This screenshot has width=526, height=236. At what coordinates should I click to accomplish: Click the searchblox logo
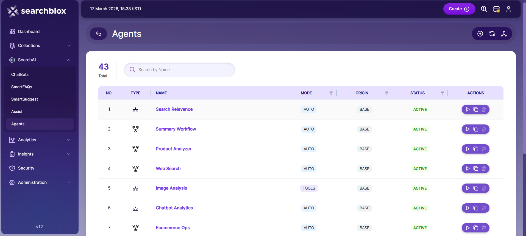point(37,11)
